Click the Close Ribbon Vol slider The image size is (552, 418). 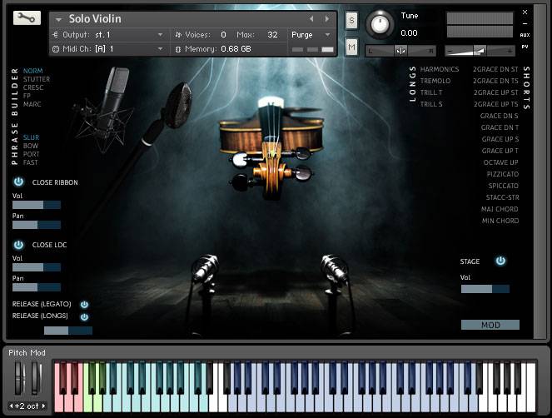coord(37,205)
